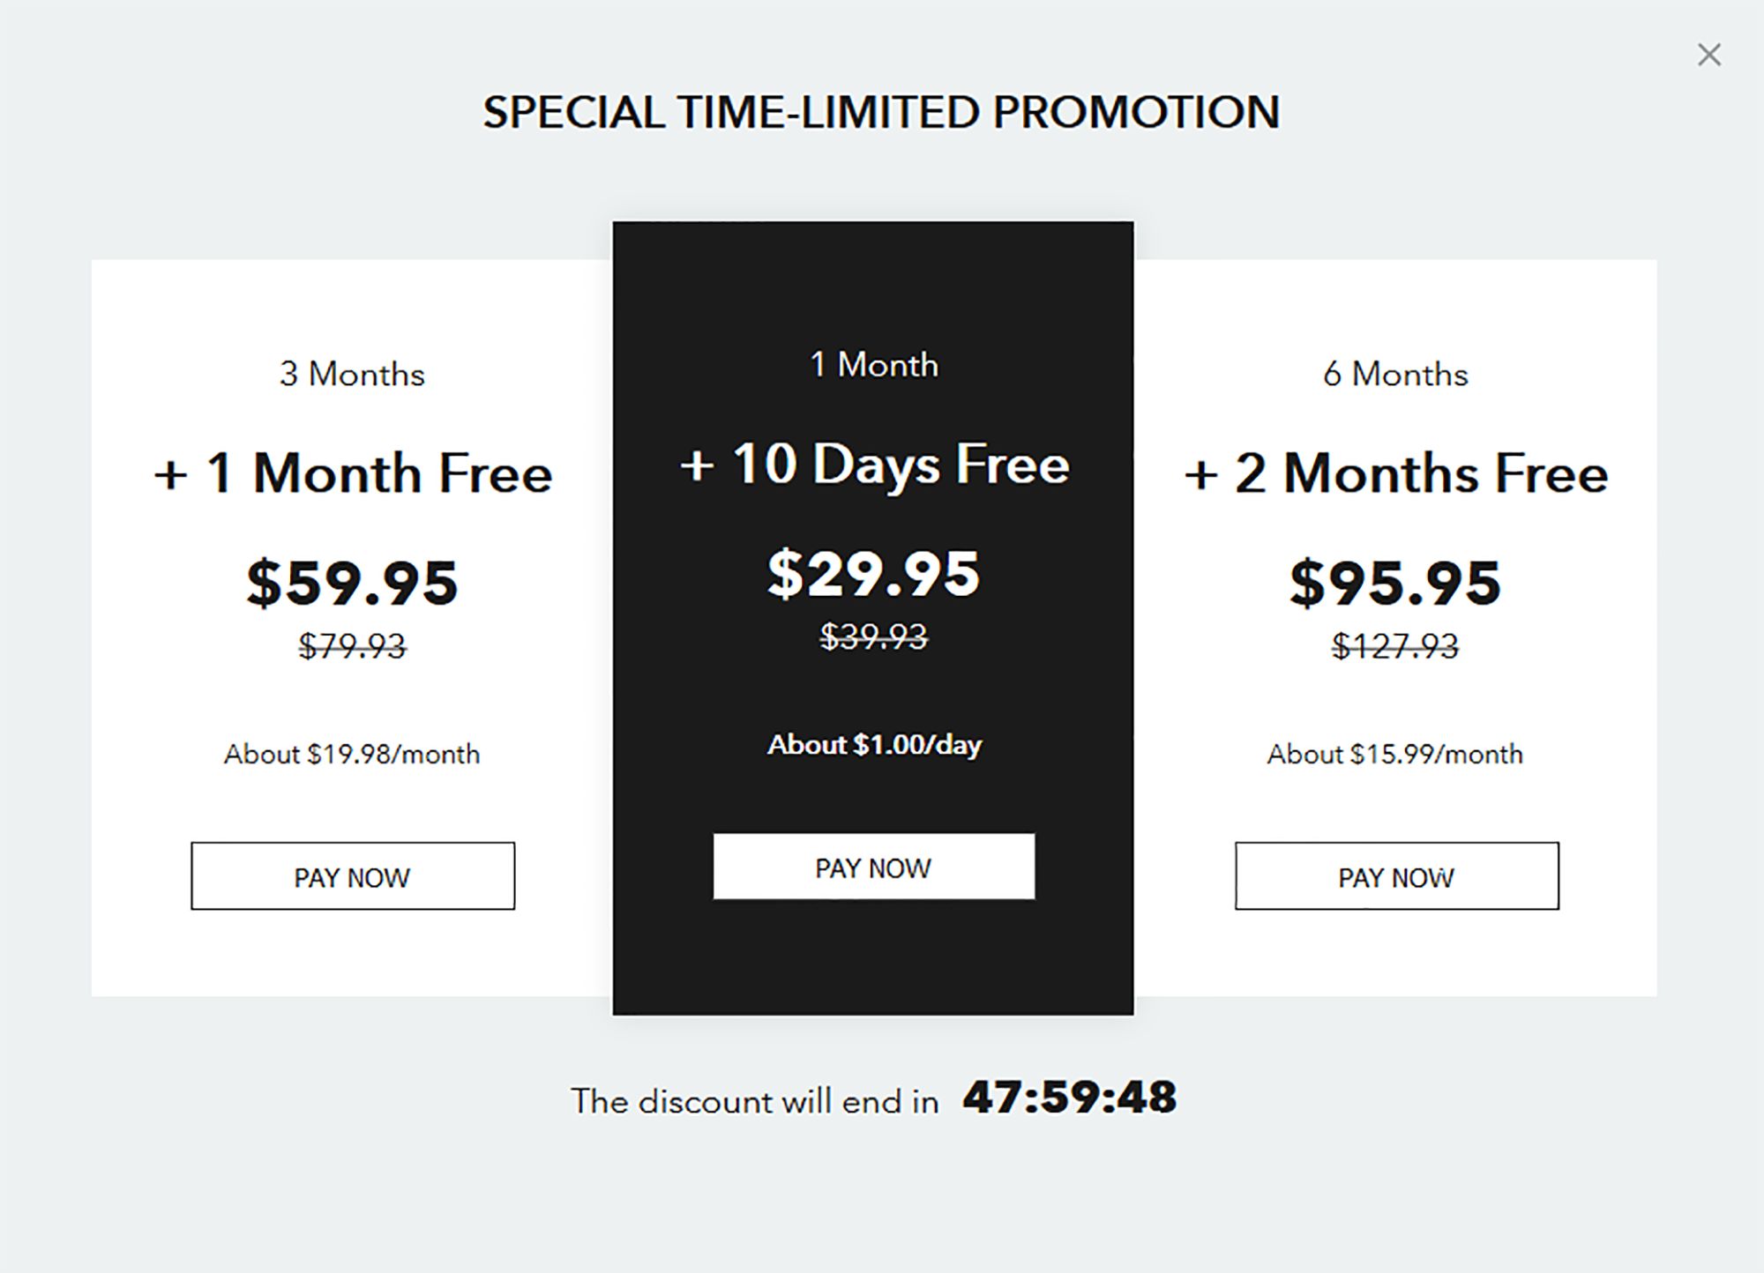Image resolution: width=1764 pixels, height=1273 pixels.
Task: Click the 'About $15.99/month' note
Action: 1395,755
